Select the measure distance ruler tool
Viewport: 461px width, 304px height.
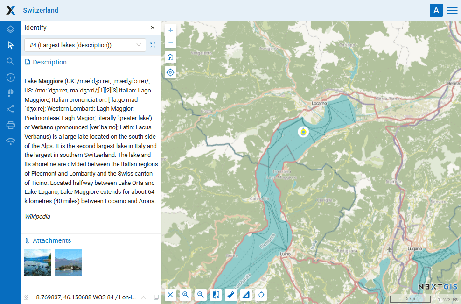(231, 295)
